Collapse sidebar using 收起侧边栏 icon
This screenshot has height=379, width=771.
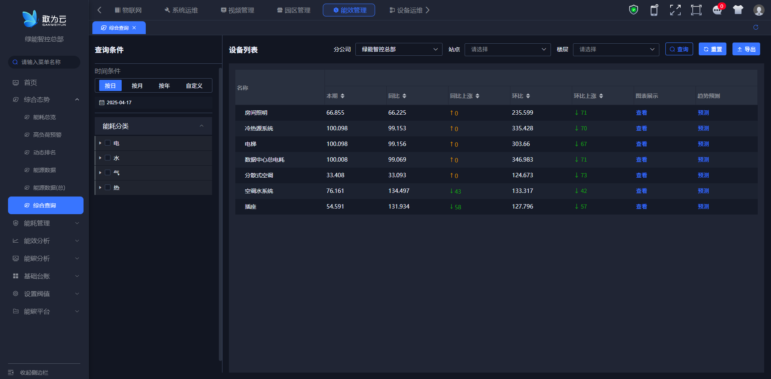(x=11, y=373)
